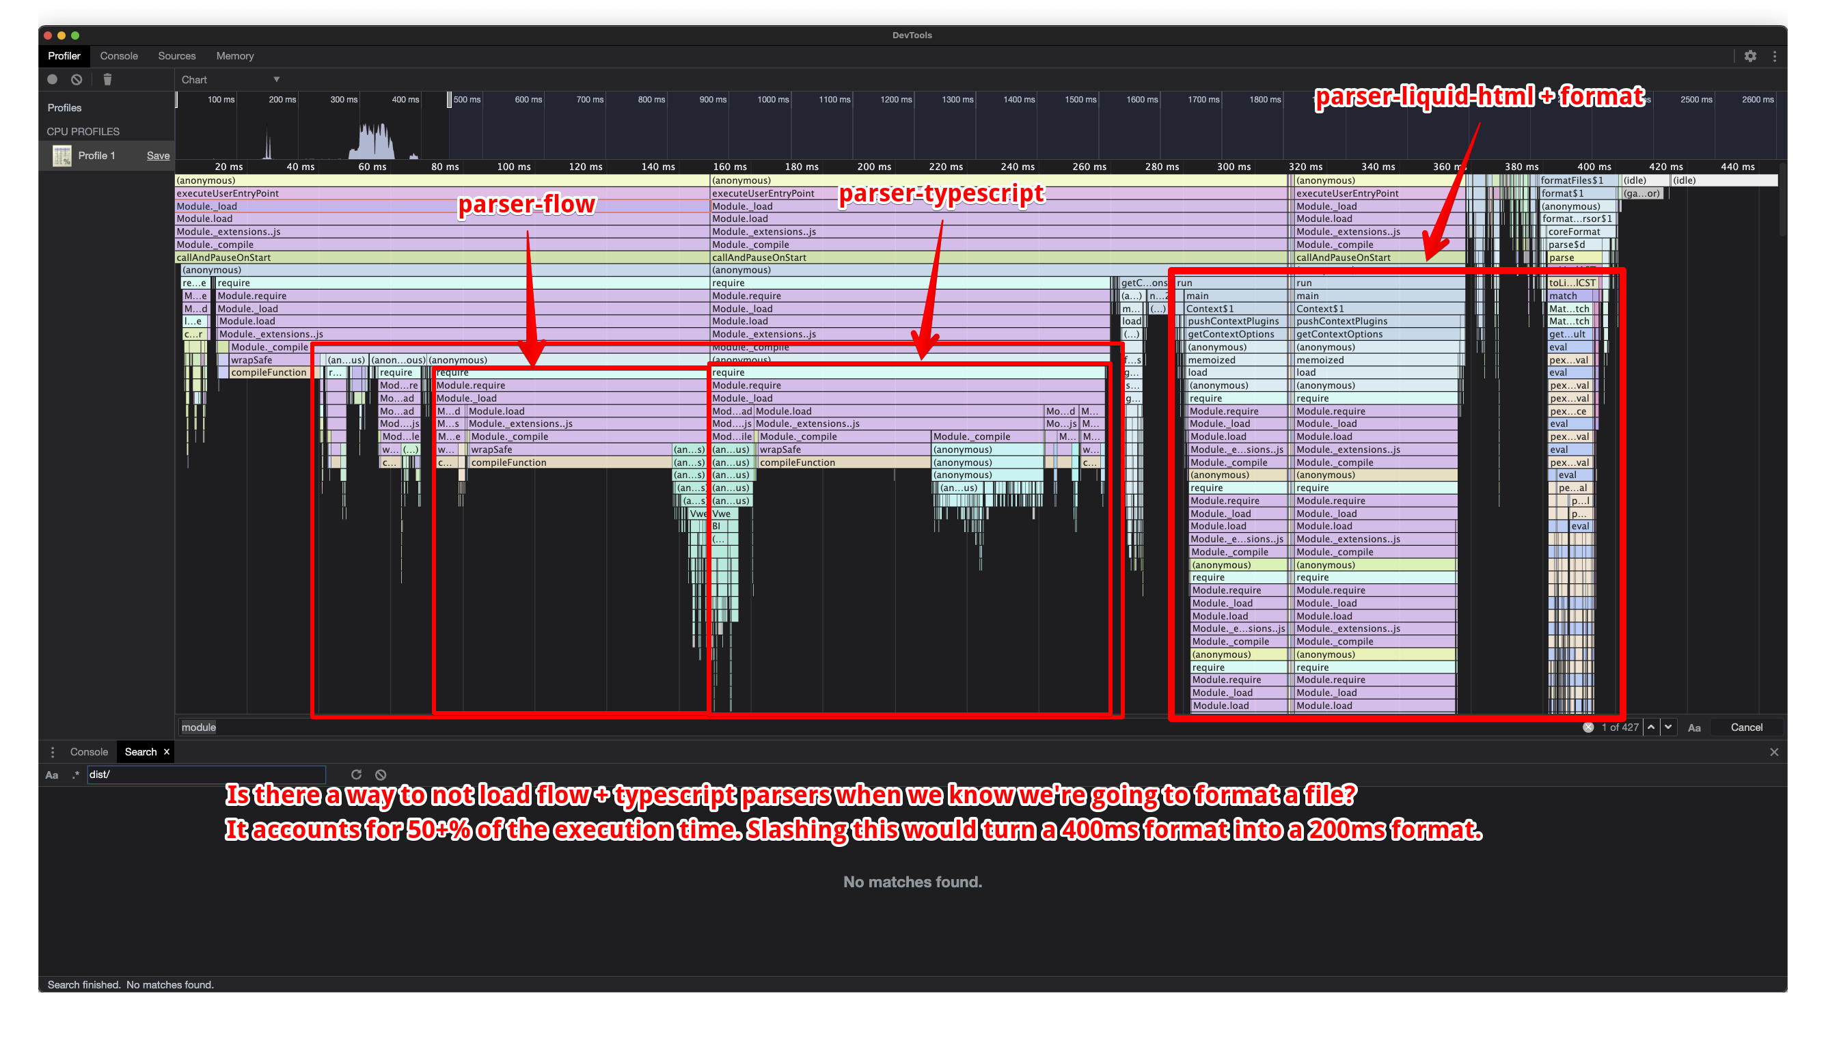This screenshot has width=1826, height=1043.
Task: Toggle match case in the drawer search
Action: pos(52,775)
